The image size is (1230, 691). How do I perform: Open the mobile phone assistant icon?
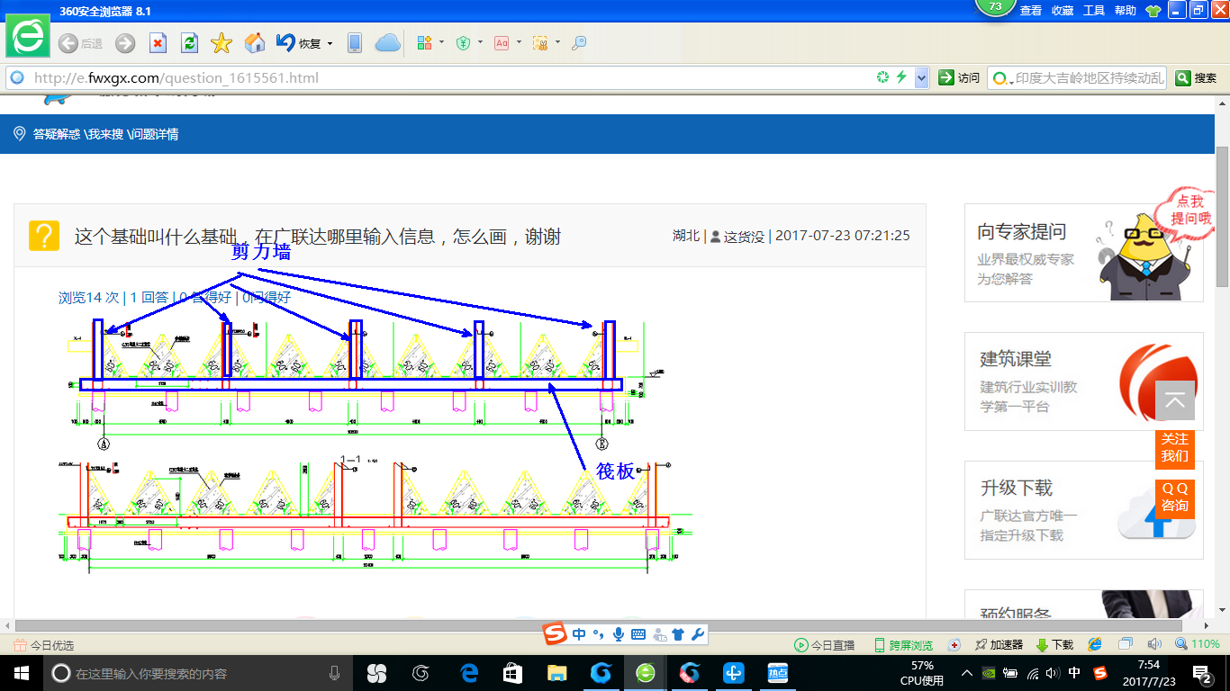pos(355,43)
